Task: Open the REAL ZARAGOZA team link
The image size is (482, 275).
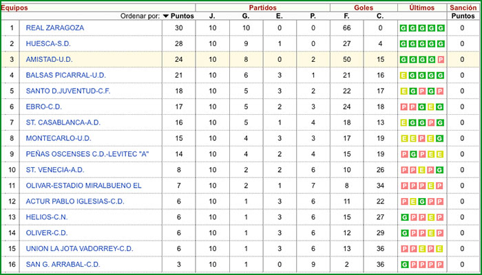Action: coord(54,28)
